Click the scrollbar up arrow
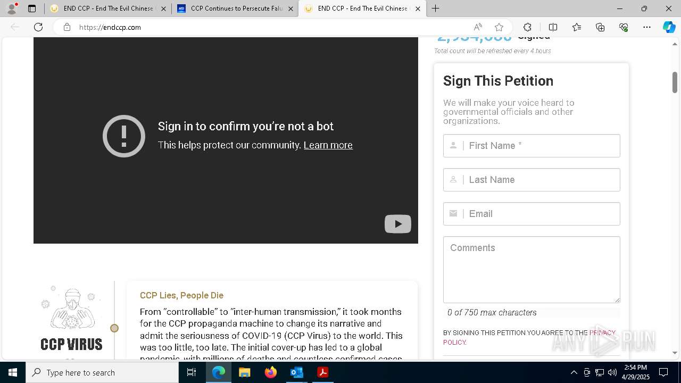This screenshot has height=383, width=681. [x=675, y=44]
